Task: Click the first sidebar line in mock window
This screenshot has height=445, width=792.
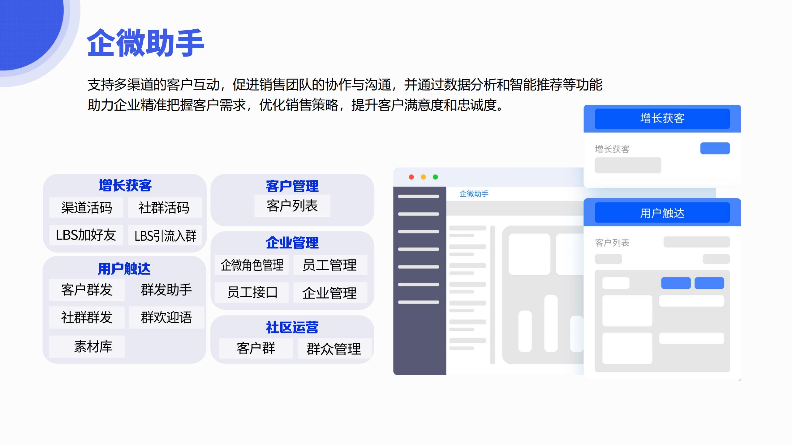Action: 419,196
